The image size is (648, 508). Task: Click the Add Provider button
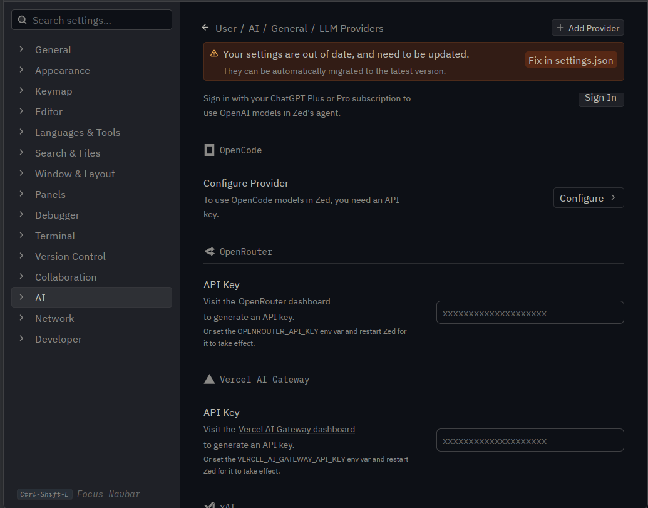588,28
